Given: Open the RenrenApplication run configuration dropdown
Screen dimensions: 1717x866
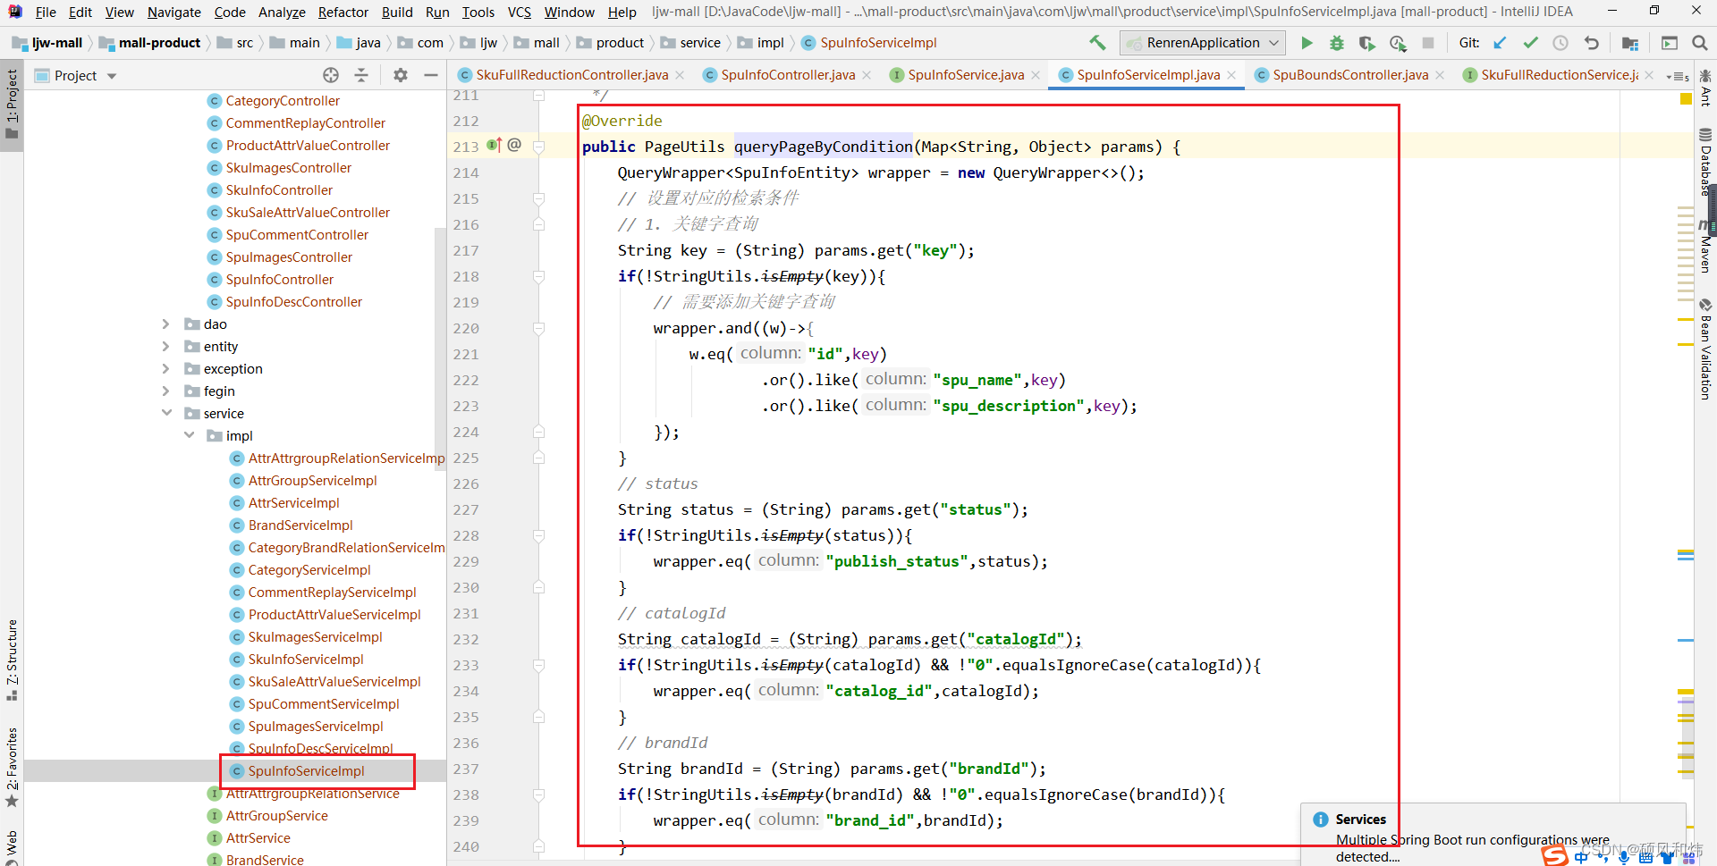Looking at the screenshot, I should click(1203, 43).
